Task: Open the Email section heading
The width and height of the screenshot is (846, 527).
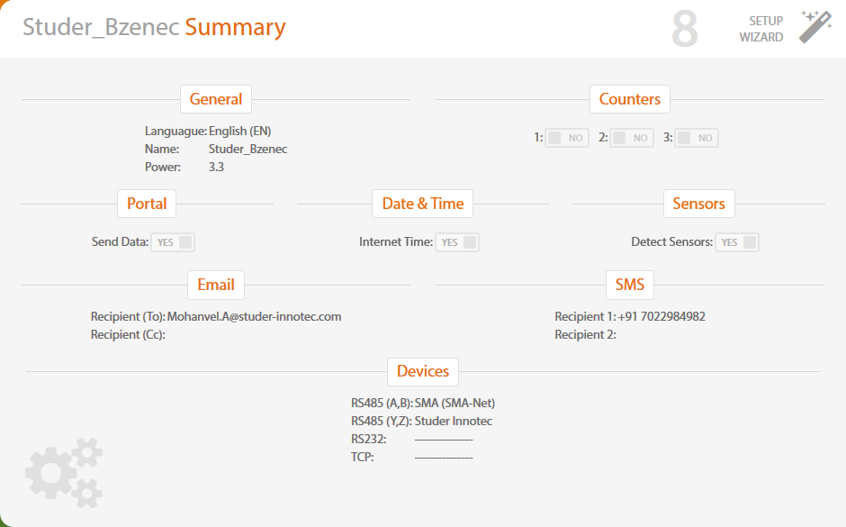Action: (x=216, y=285)
